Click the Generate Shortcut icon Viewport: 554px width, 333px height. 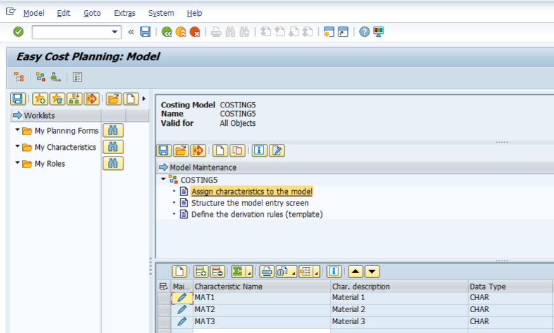(x=343, y=32)
